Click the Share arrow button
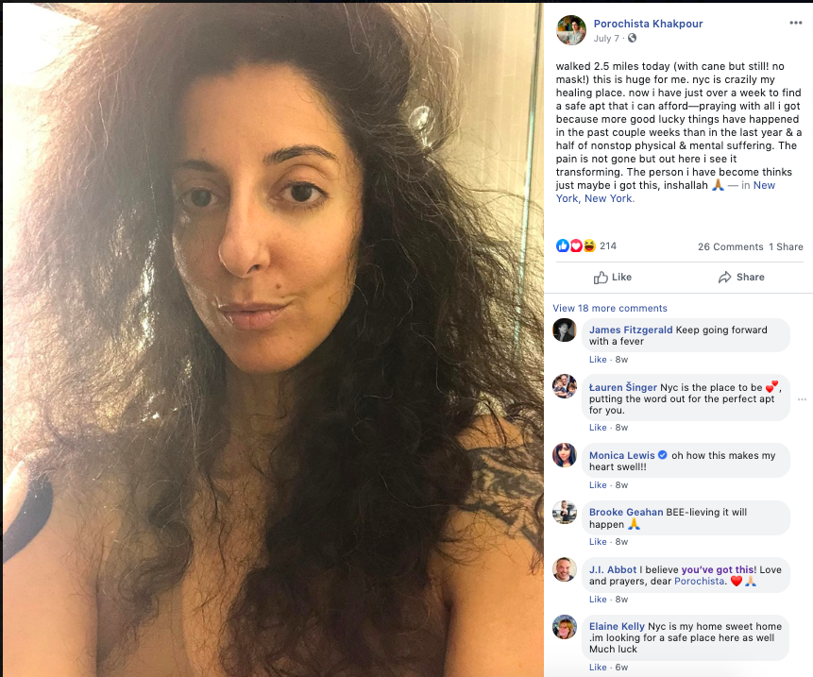The height and width of the screenshot is (677, 813). point(741,278)
